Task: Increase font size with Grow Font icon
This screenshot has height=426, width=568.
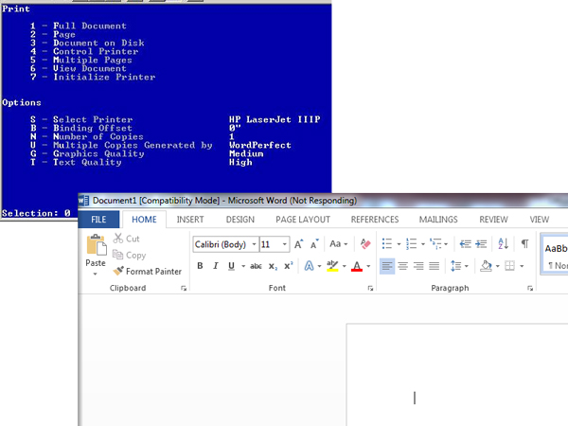Action: coord(298,244)
